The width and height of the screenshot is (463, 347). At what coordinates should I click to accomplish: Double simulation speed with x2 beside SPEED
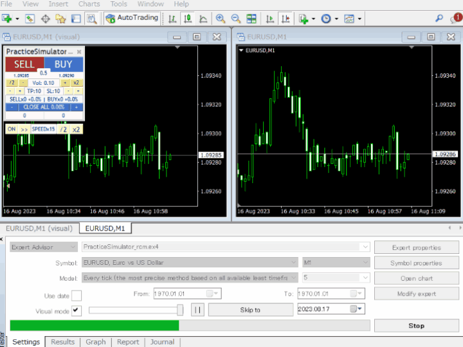pyautogui.click(x=76, y=129)
